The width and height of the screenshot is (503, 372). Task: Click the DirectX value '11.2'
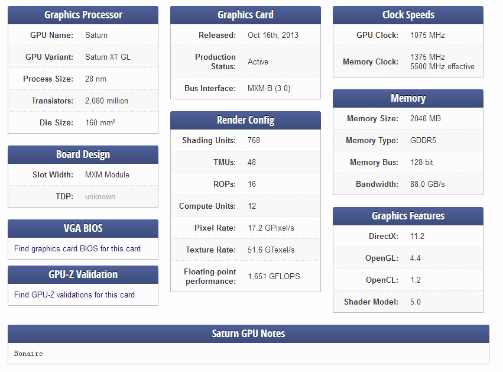coord(417,236)
